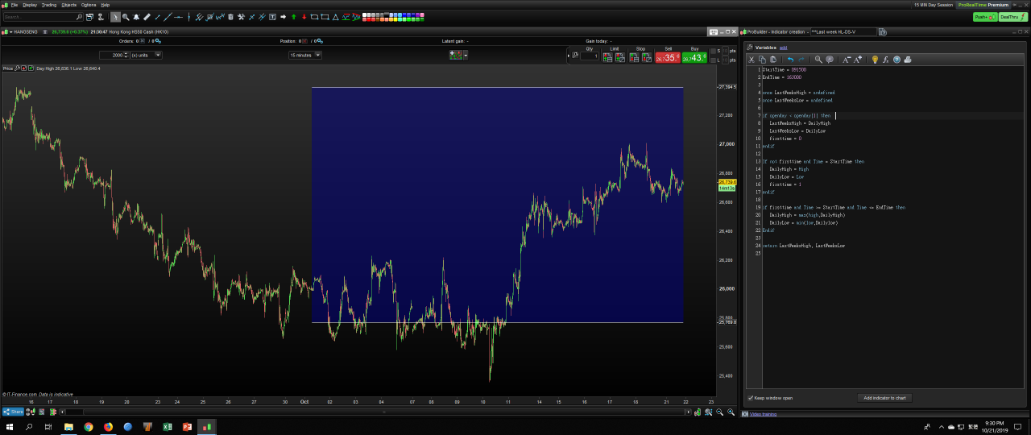Expand the chart style dropdown arrow

tap(466, 55)
